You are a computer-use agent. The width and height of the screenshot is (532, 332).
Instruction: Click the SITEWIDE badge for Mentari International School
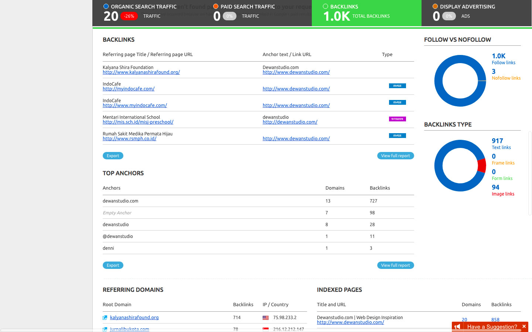coord(397,119)
